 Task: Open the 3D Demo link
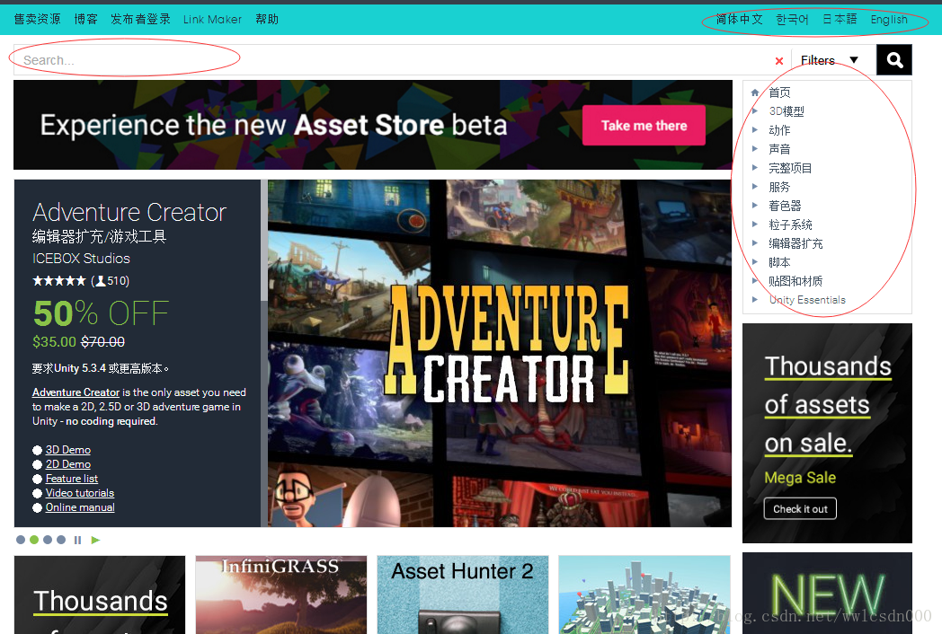point(68,450)
